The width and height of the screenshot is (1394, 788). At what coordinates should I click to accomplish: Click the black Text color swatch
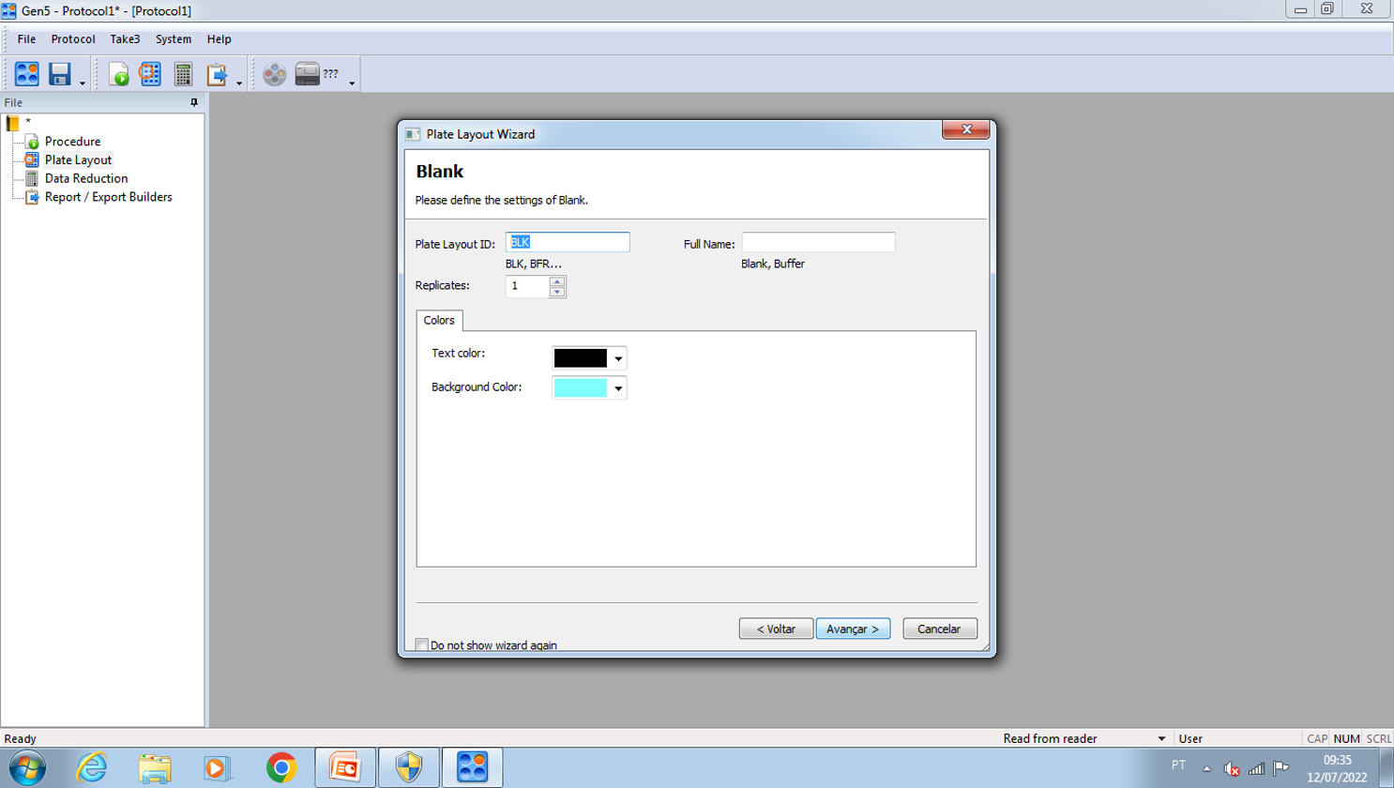click(x=581, y=358)
